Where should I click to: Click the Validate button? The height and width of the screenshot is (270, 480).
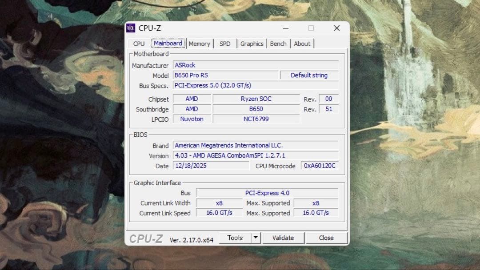point(283,238)
